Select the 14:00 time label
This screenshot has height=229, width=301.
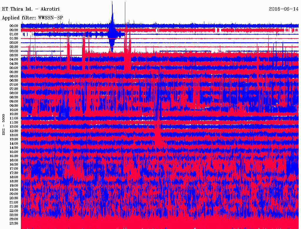14,144
